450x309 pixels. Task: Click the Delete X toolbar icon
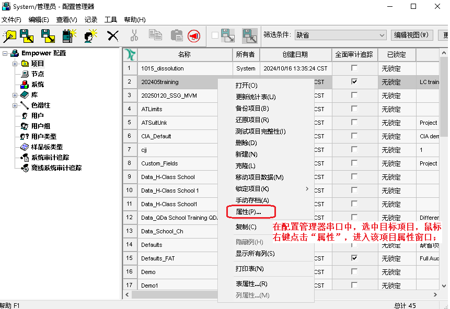(x=113, y=36)
